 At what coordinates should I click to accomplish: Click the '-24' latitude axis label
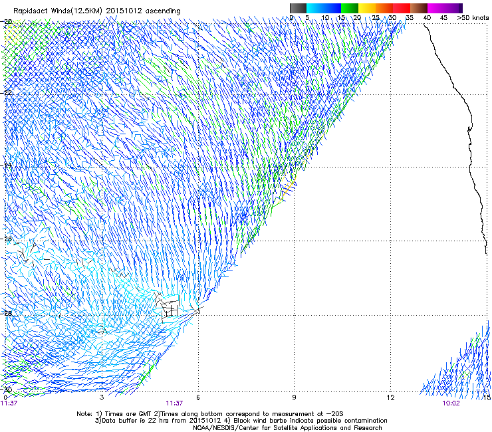pos(7,165)
